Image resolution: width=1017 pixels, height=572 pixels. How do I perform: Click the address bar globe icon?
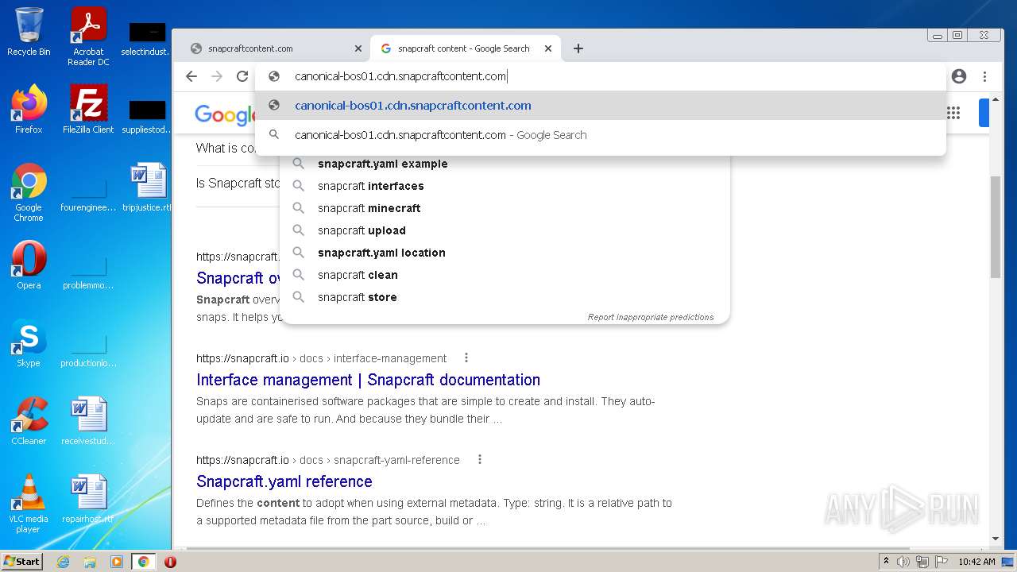click(274, 76)
